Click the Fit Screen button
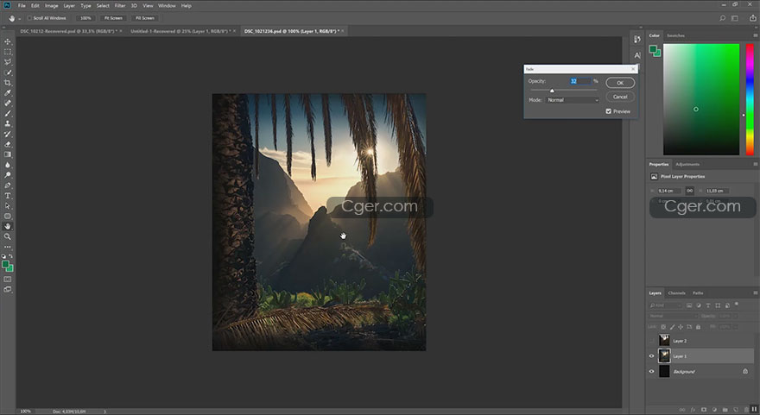The height and width of the screenshot is (415, 760). (113, 18)
